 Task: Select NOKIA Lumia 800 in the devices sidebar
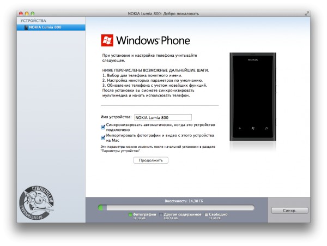click(51, 27)
